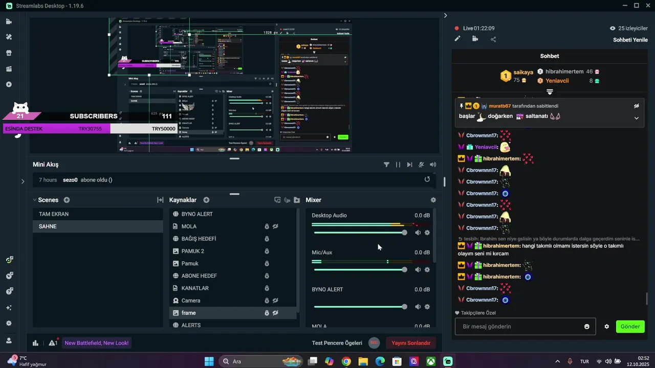Image resolution: width=655 pixels, height=368 pixels.
Task: Expand the pinned message chevron
Action: [x=637, y=118]
